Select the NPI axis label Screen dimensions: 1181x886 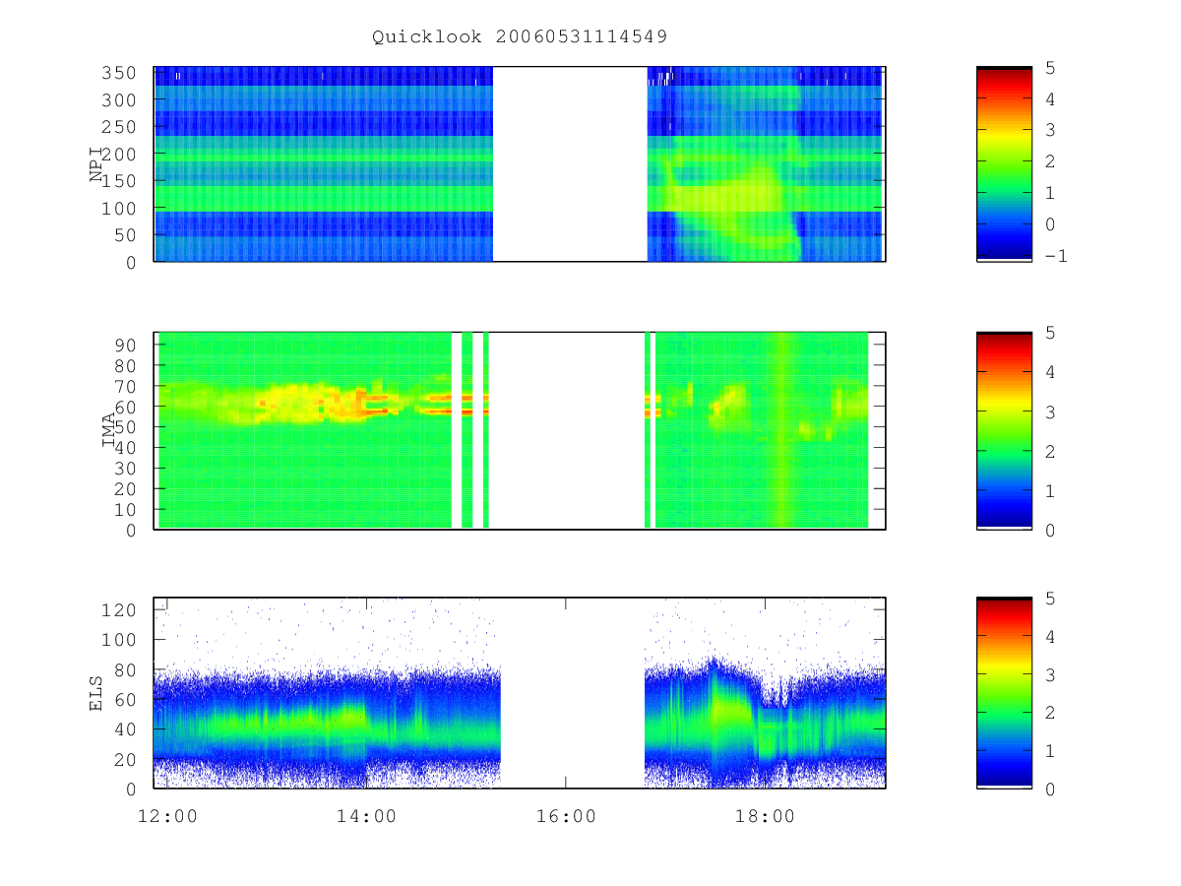96,164
